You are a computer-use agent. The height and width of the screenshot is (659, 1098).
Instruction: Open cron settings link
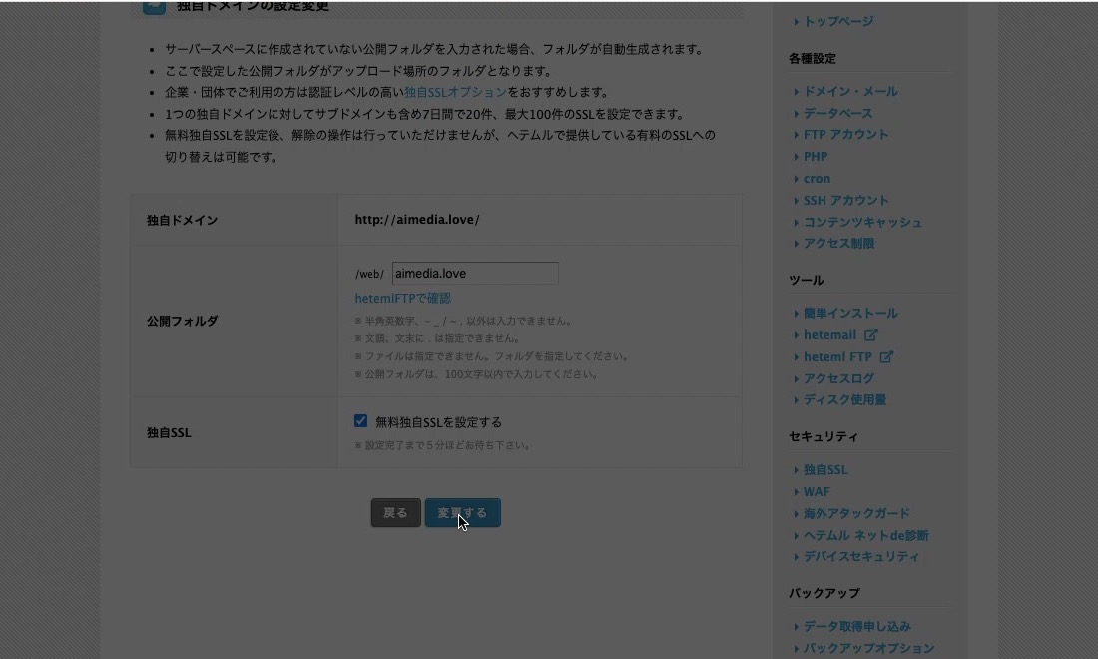tap(817, 178)
